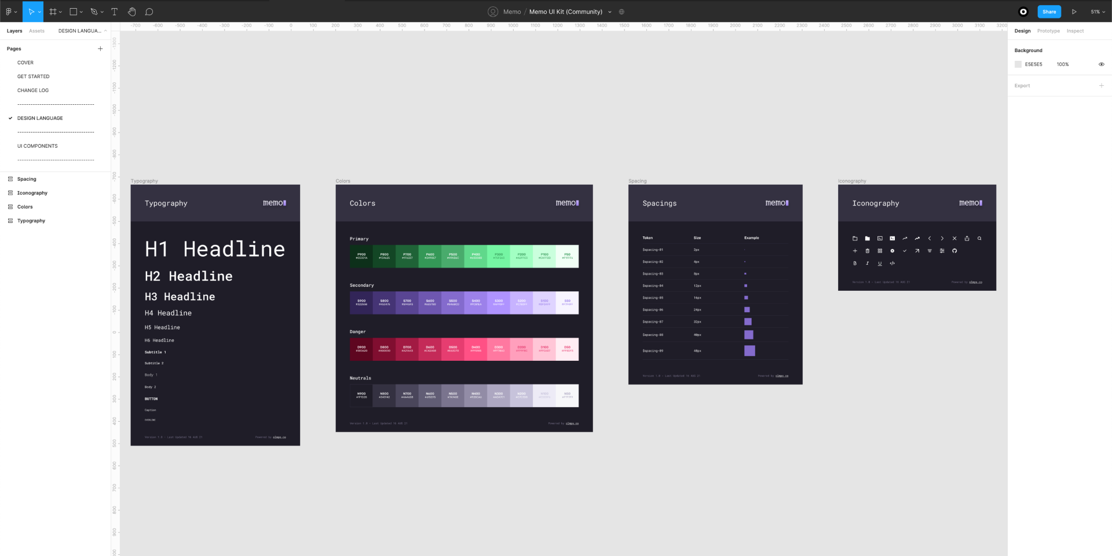Viewport: 1112px width, 556px height.
Task: Add a new page with the plus button
Action: click(x=100, y=49)
